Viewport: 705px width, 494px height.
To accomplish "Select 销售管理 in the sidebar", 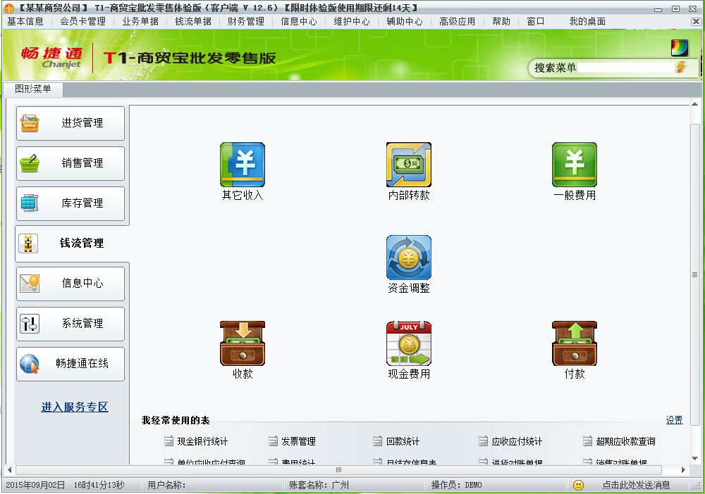I will [x=70, y=163].
